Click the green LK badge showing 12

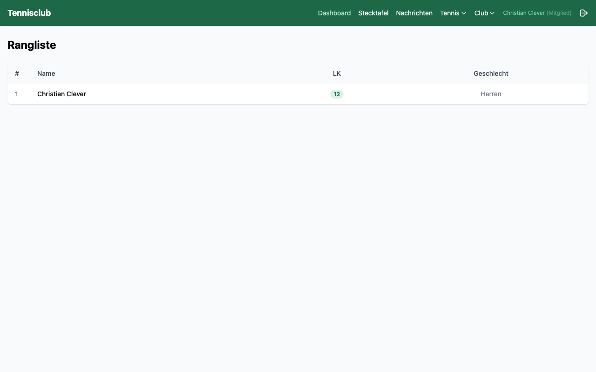click(337, 94)
